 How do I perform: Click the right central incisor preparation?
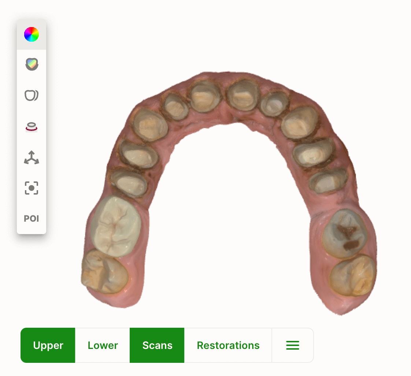coord(243,95)
